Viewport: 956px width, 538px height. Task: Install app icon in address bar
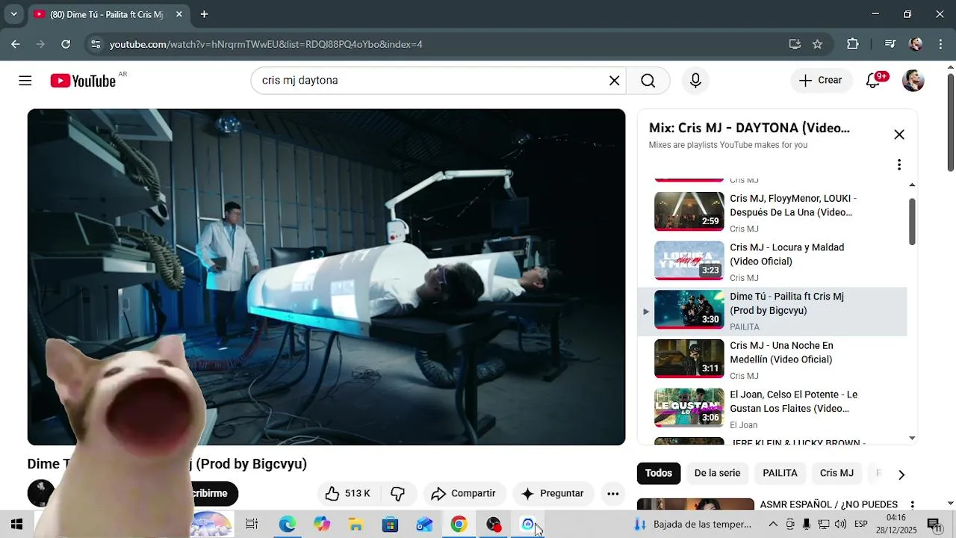tap(795, 44)
